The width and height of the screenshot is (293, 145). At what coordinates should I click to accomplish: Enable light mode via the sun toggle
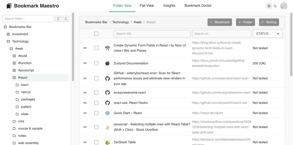(269, 6)
